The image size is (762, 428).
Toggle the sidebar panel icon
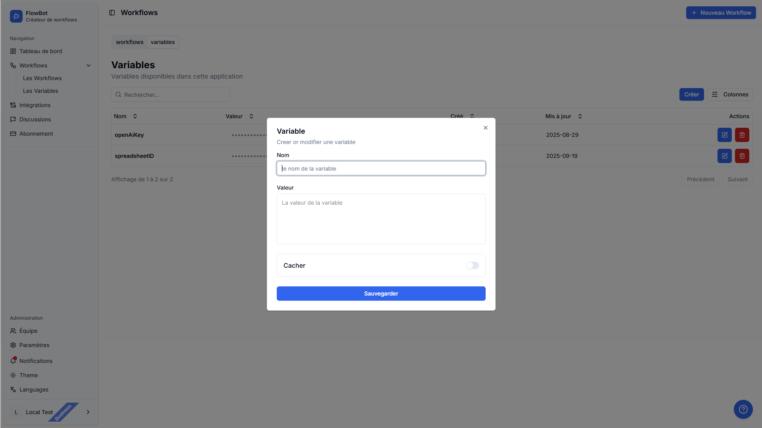(112, 13)
